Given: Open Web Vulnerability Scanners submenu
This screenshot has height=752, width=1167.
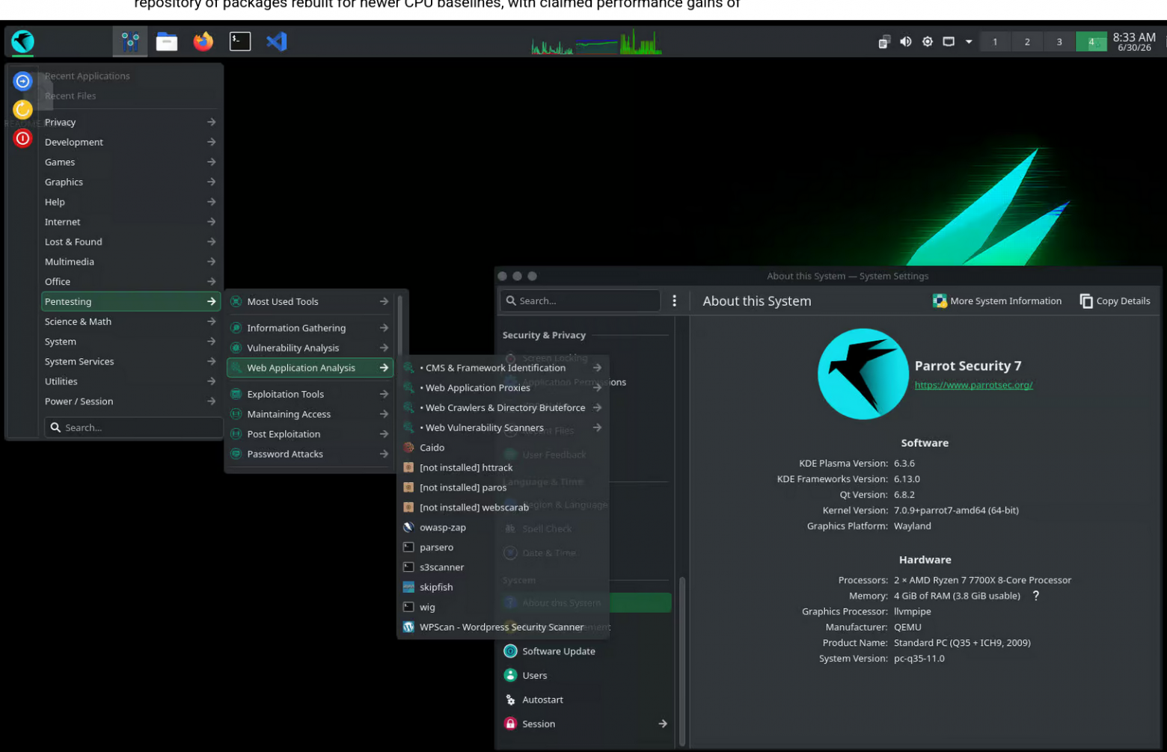Looking at the screenshot, I should coord(503,428).
